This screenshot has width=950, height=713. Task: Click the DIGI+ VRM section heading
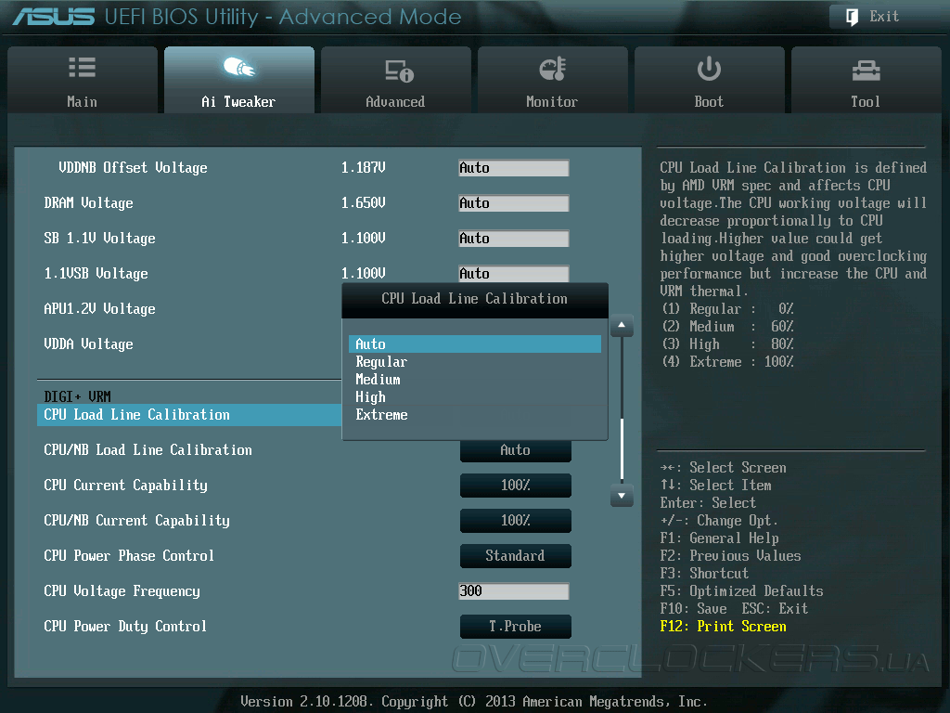(x=77, y=396)
